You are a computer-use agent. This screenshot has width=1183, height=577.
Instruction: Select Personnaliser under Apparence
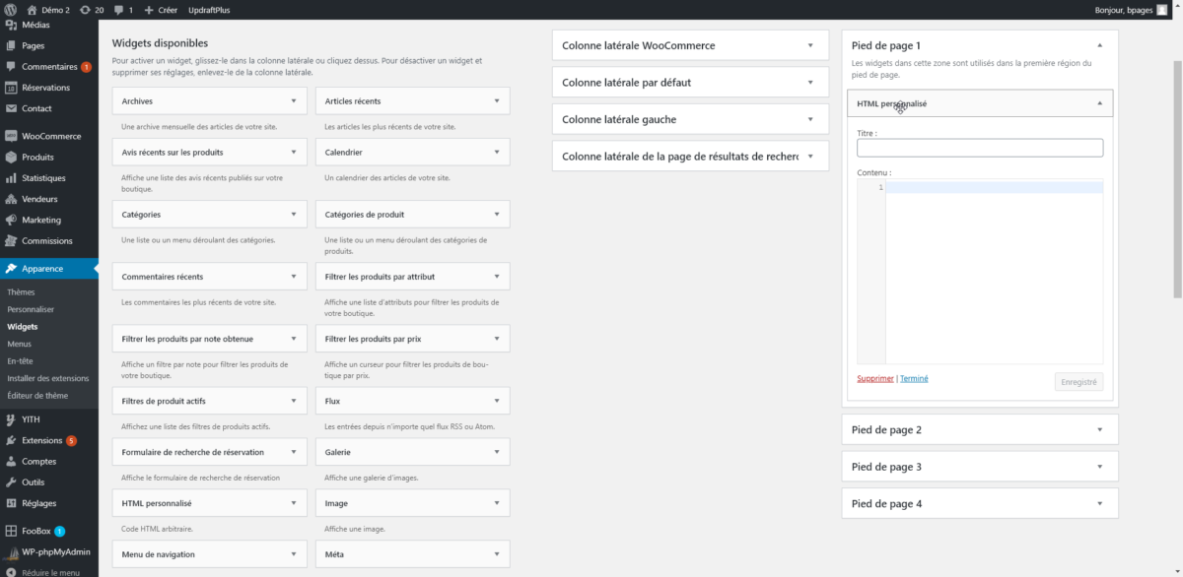(31, 309)
